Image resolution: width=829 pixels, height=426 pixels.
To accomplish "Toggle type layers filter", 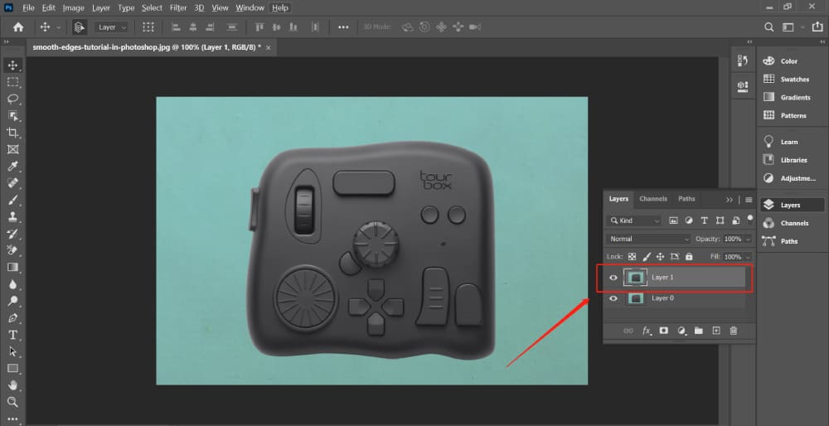I will coord(704,220).
